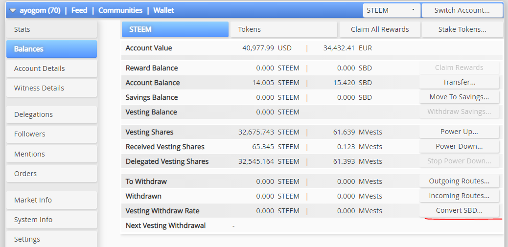View System Info from the sidebar
This screenshot has width=508, height=247.
pyautogui.click(x=51, y=220)
